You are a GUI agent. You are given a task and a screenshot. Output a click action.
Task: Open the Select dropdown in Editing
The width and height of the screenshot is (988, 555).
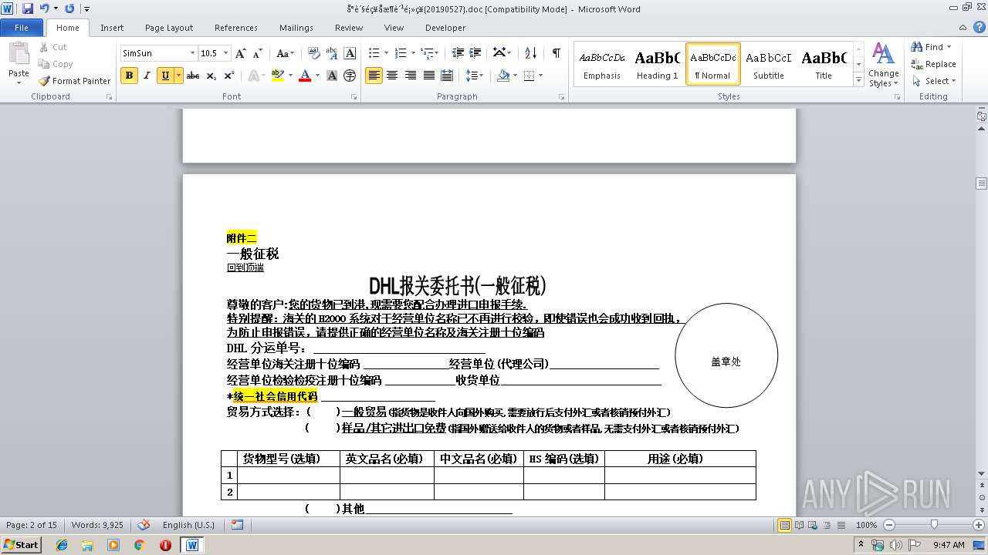pyautogui.click(x=934, y=81)
